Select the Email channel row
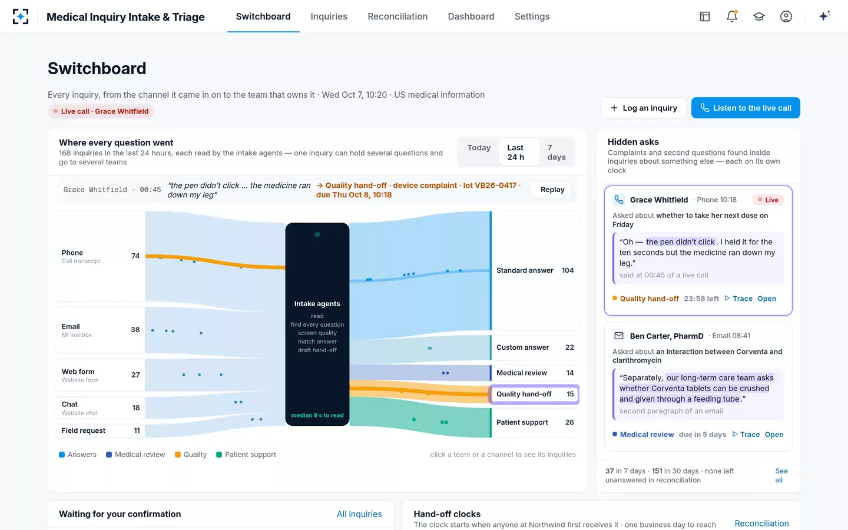The height and width of the screenshot is (530, 848). point(101,330)
